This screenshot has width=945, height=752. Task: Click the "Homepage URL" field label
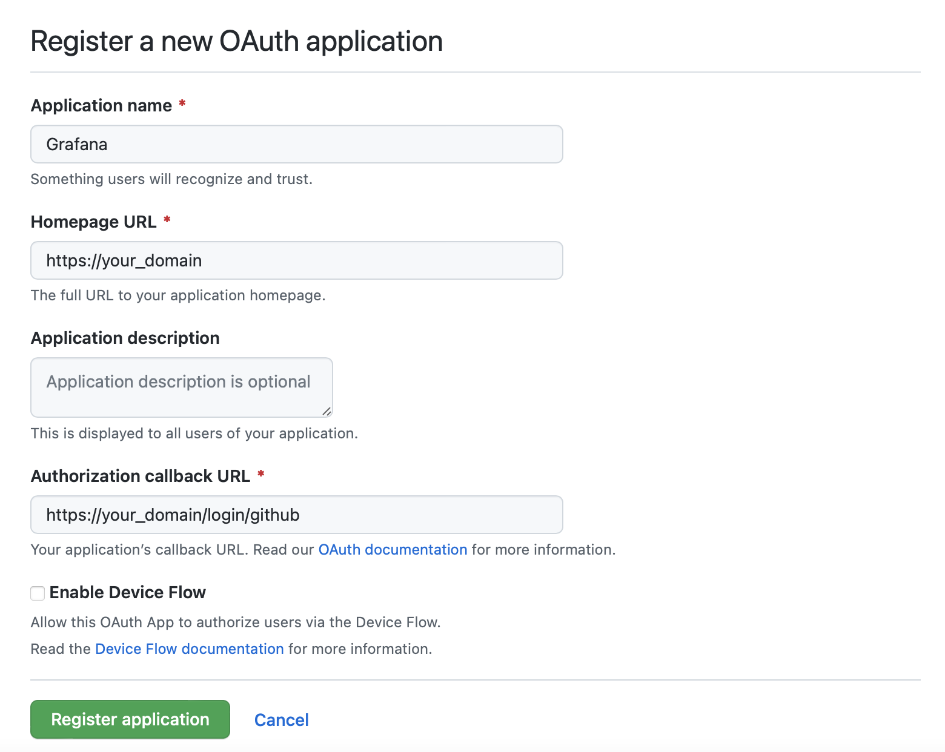click(x=93, y=222)
